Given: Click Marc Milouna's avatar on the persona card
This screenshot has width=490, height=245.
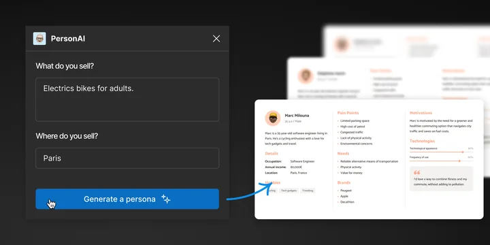Looking at the screenshot, I should pos(273,118).
